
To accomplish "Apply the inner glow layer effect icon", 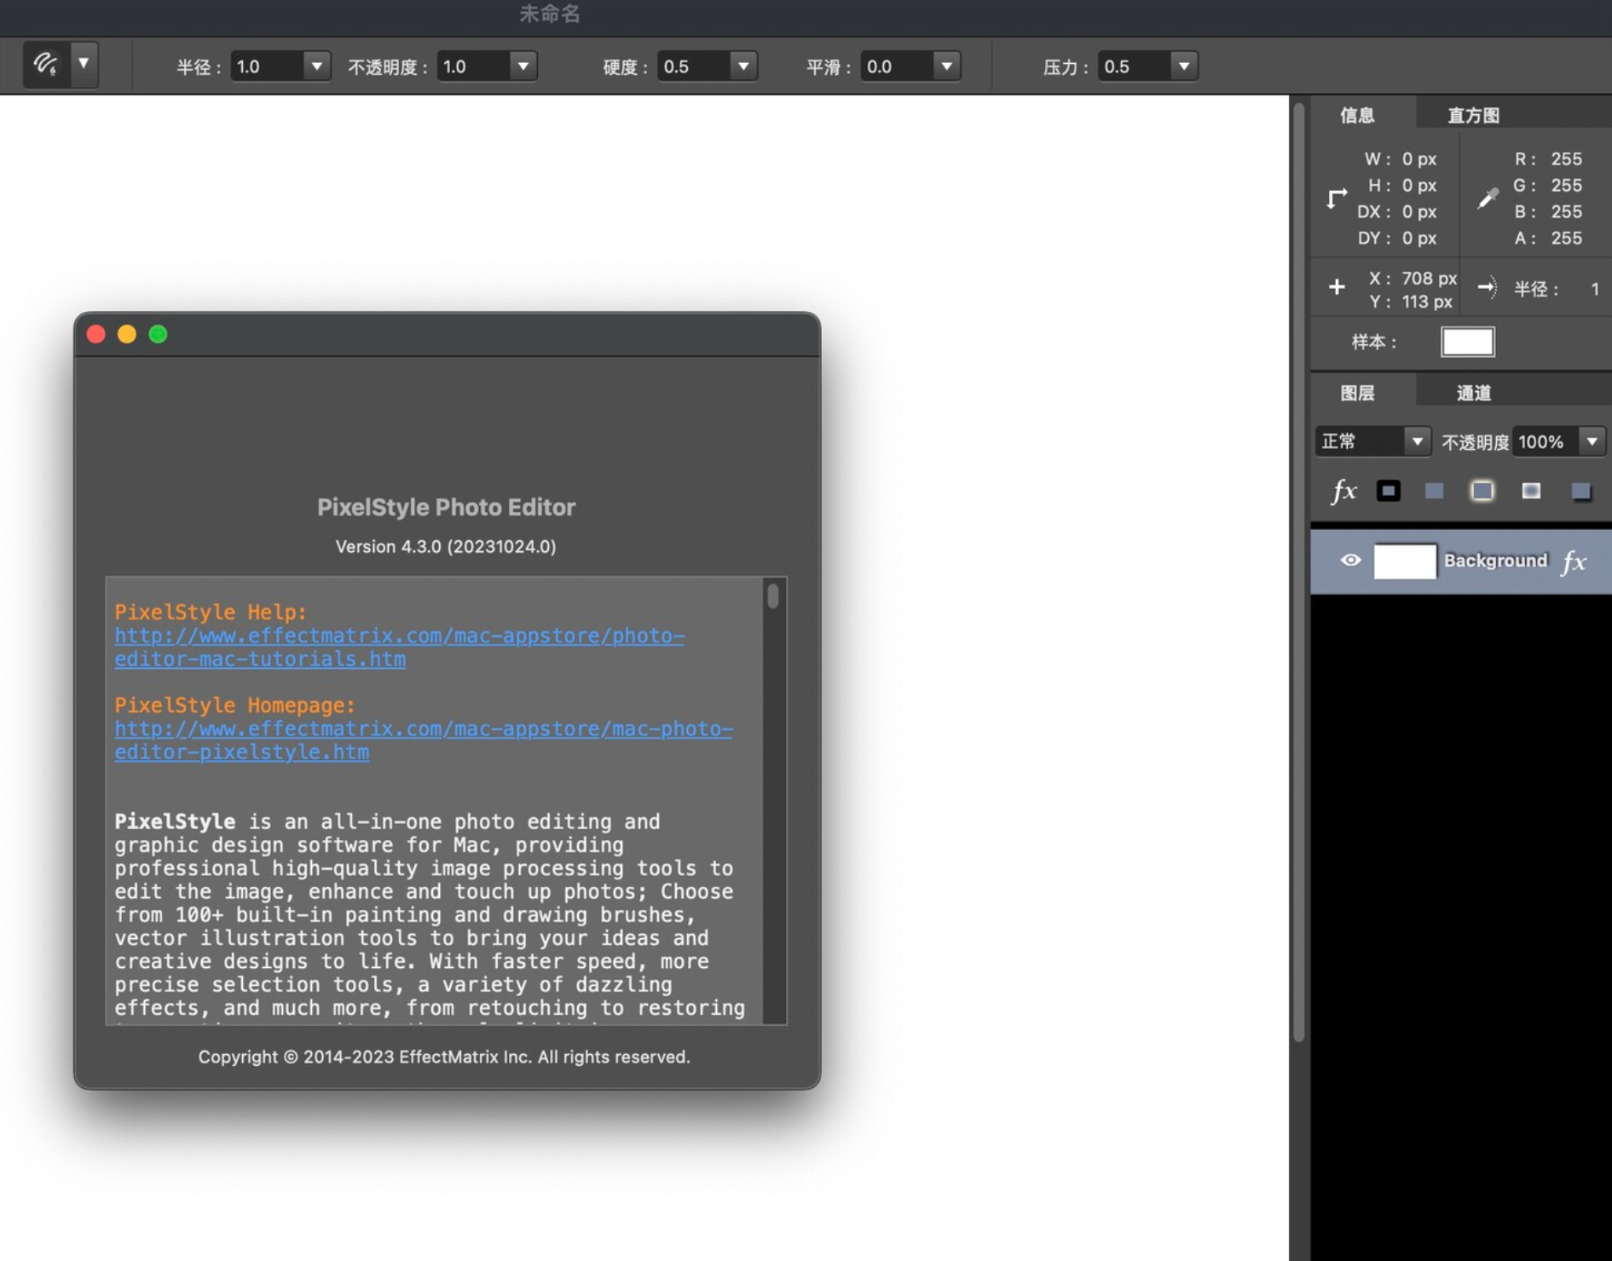I will (1531, 491).
